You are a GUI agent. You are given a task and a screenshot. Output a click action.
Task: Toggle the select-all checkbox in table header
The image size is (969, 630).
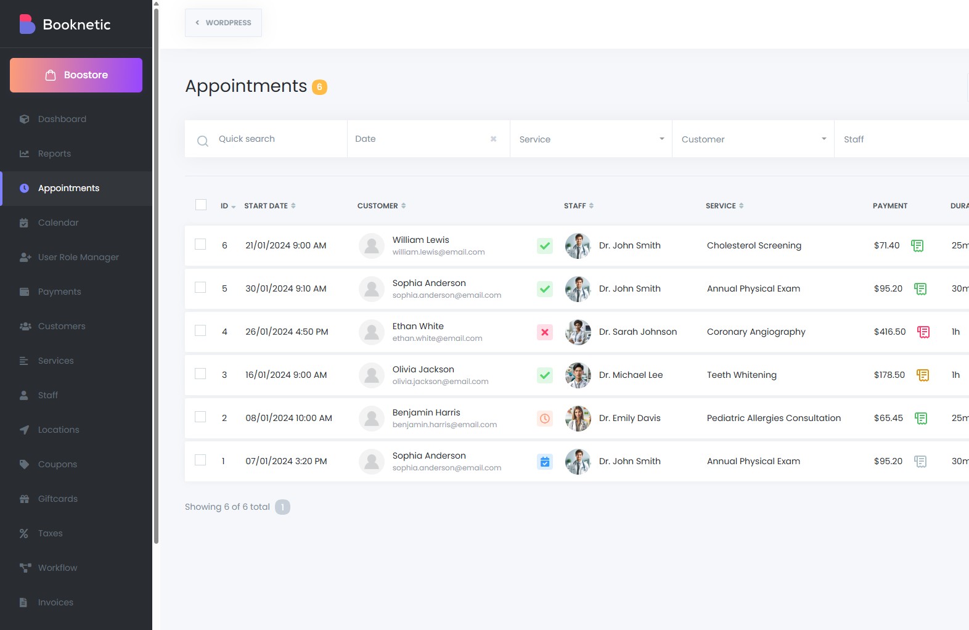pos(201,205)
